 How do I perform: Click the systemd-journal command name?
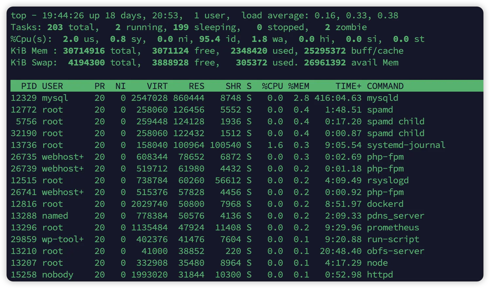coord(406,145)
